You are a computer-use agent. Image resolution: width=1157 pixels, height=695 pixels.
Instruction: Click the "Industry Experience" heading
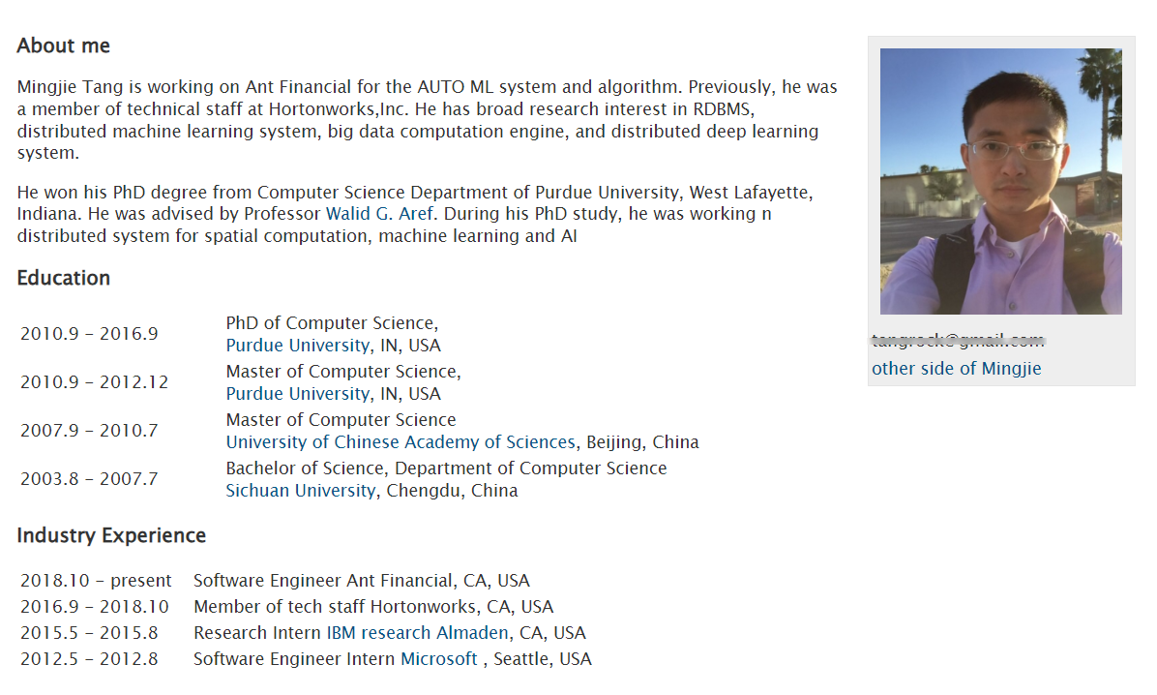click(111, 535)
